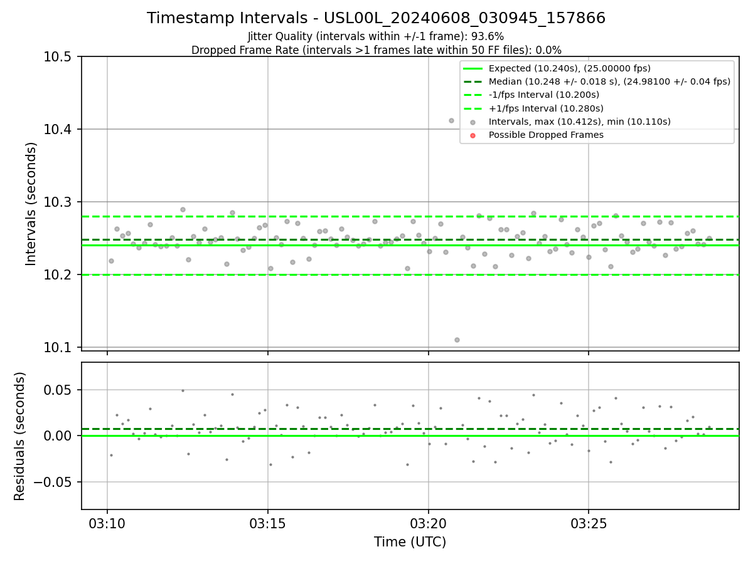Viewport: 753px width, 564px height.
Task: Click the 10.5 y-axis tick label
Action: tap(58, 57)
